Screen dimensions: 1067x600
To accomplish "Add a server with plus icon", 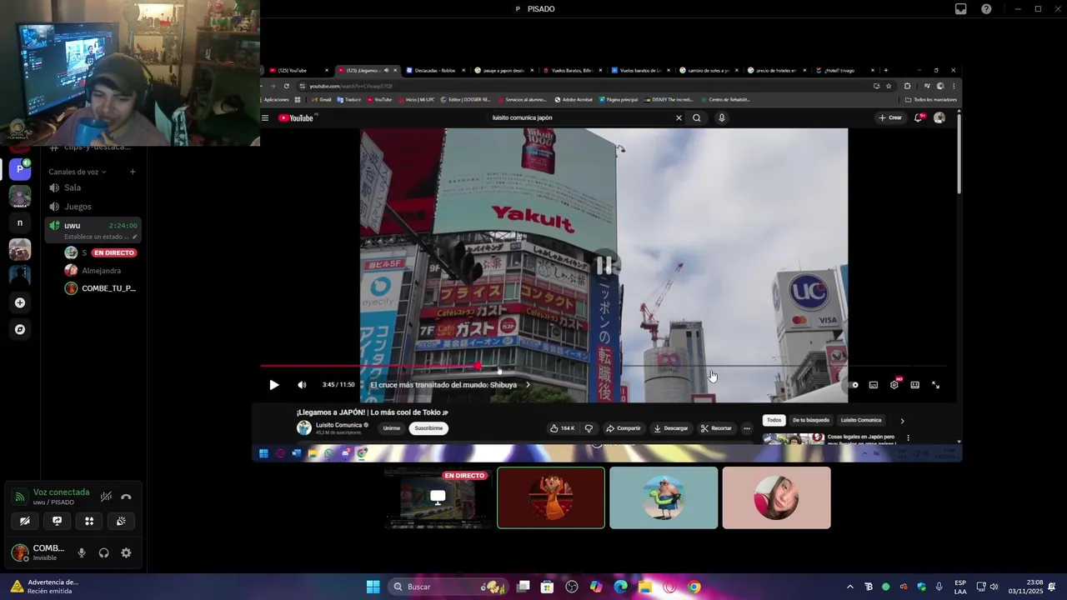I will [20, 302].
